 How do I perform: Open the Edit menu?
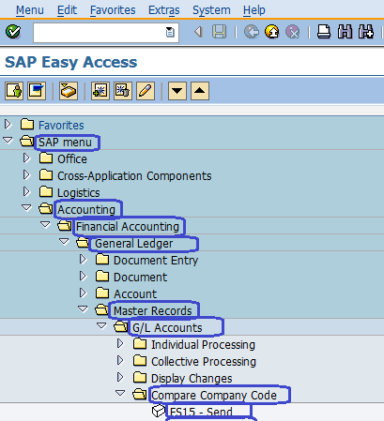pos(67,10)
